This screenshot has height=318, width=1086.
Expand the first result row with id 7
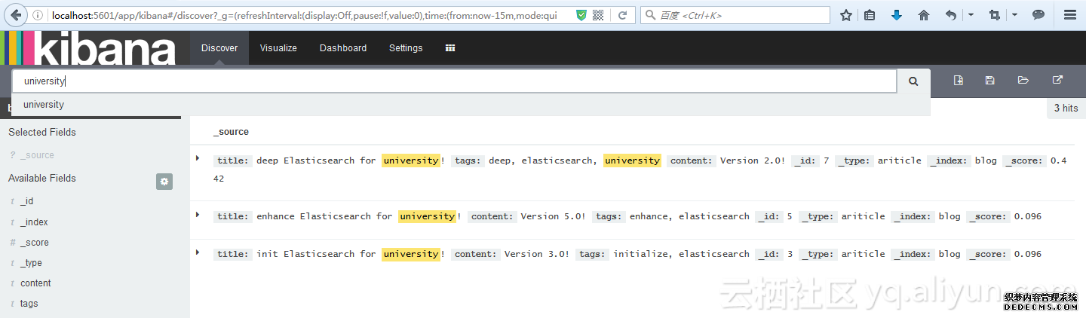(x=198, y=158)
